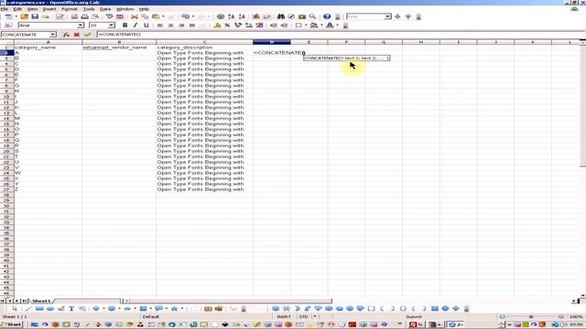Screen dimensions: 586x329
Task: Toggle Italic formatting
Action: click(x=136, y=26)
